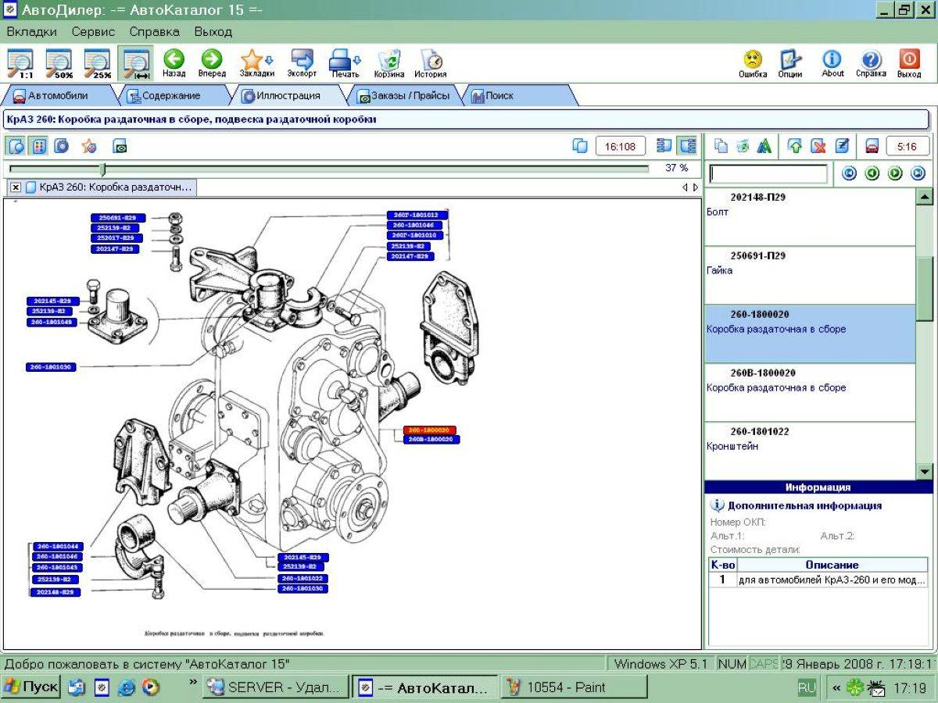This screenshot has height=703, width=938.
Task: Set zoom to 25% magnifier
Action: (97, 63)
